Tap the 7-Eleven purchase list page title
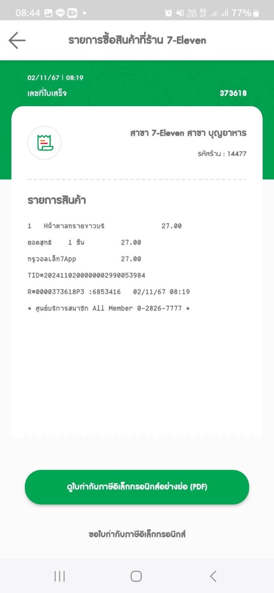This screenshot has width=274, height=593. [x=137, y=40]
